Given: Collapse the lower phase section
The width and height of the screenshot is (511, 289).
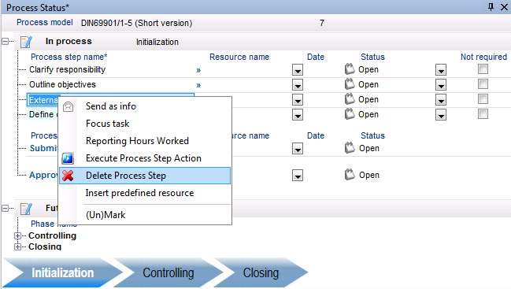Looking at the screenshot, I should (6, 208).
